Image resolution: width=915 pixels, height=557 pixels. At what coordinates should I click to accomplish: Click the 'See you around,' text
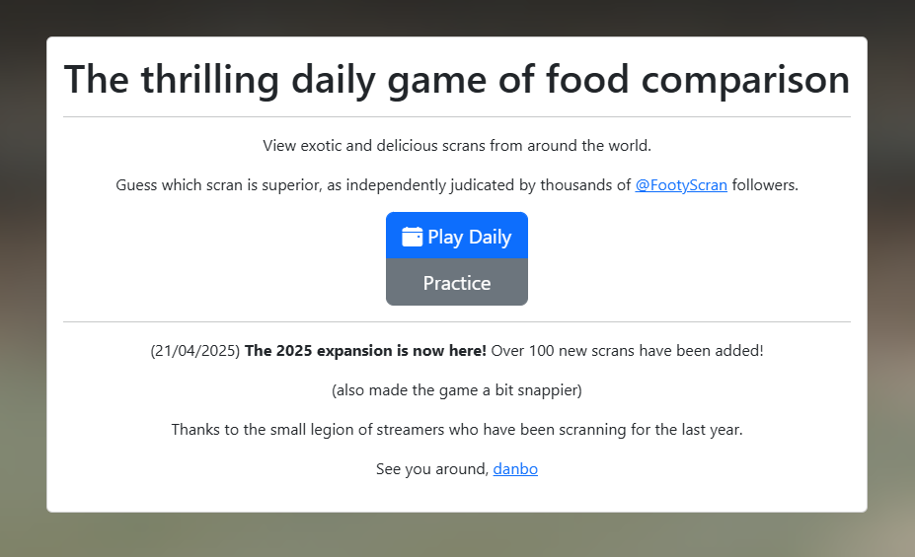(x=431, y=469)
